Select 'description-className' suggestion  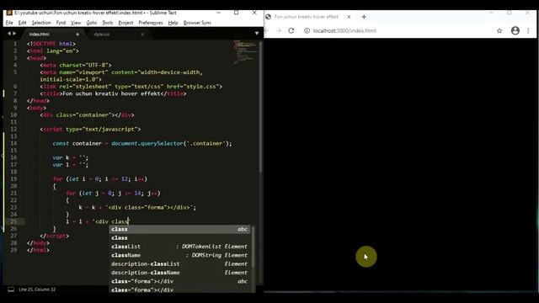pyautogui.click(x=179, y=273)
